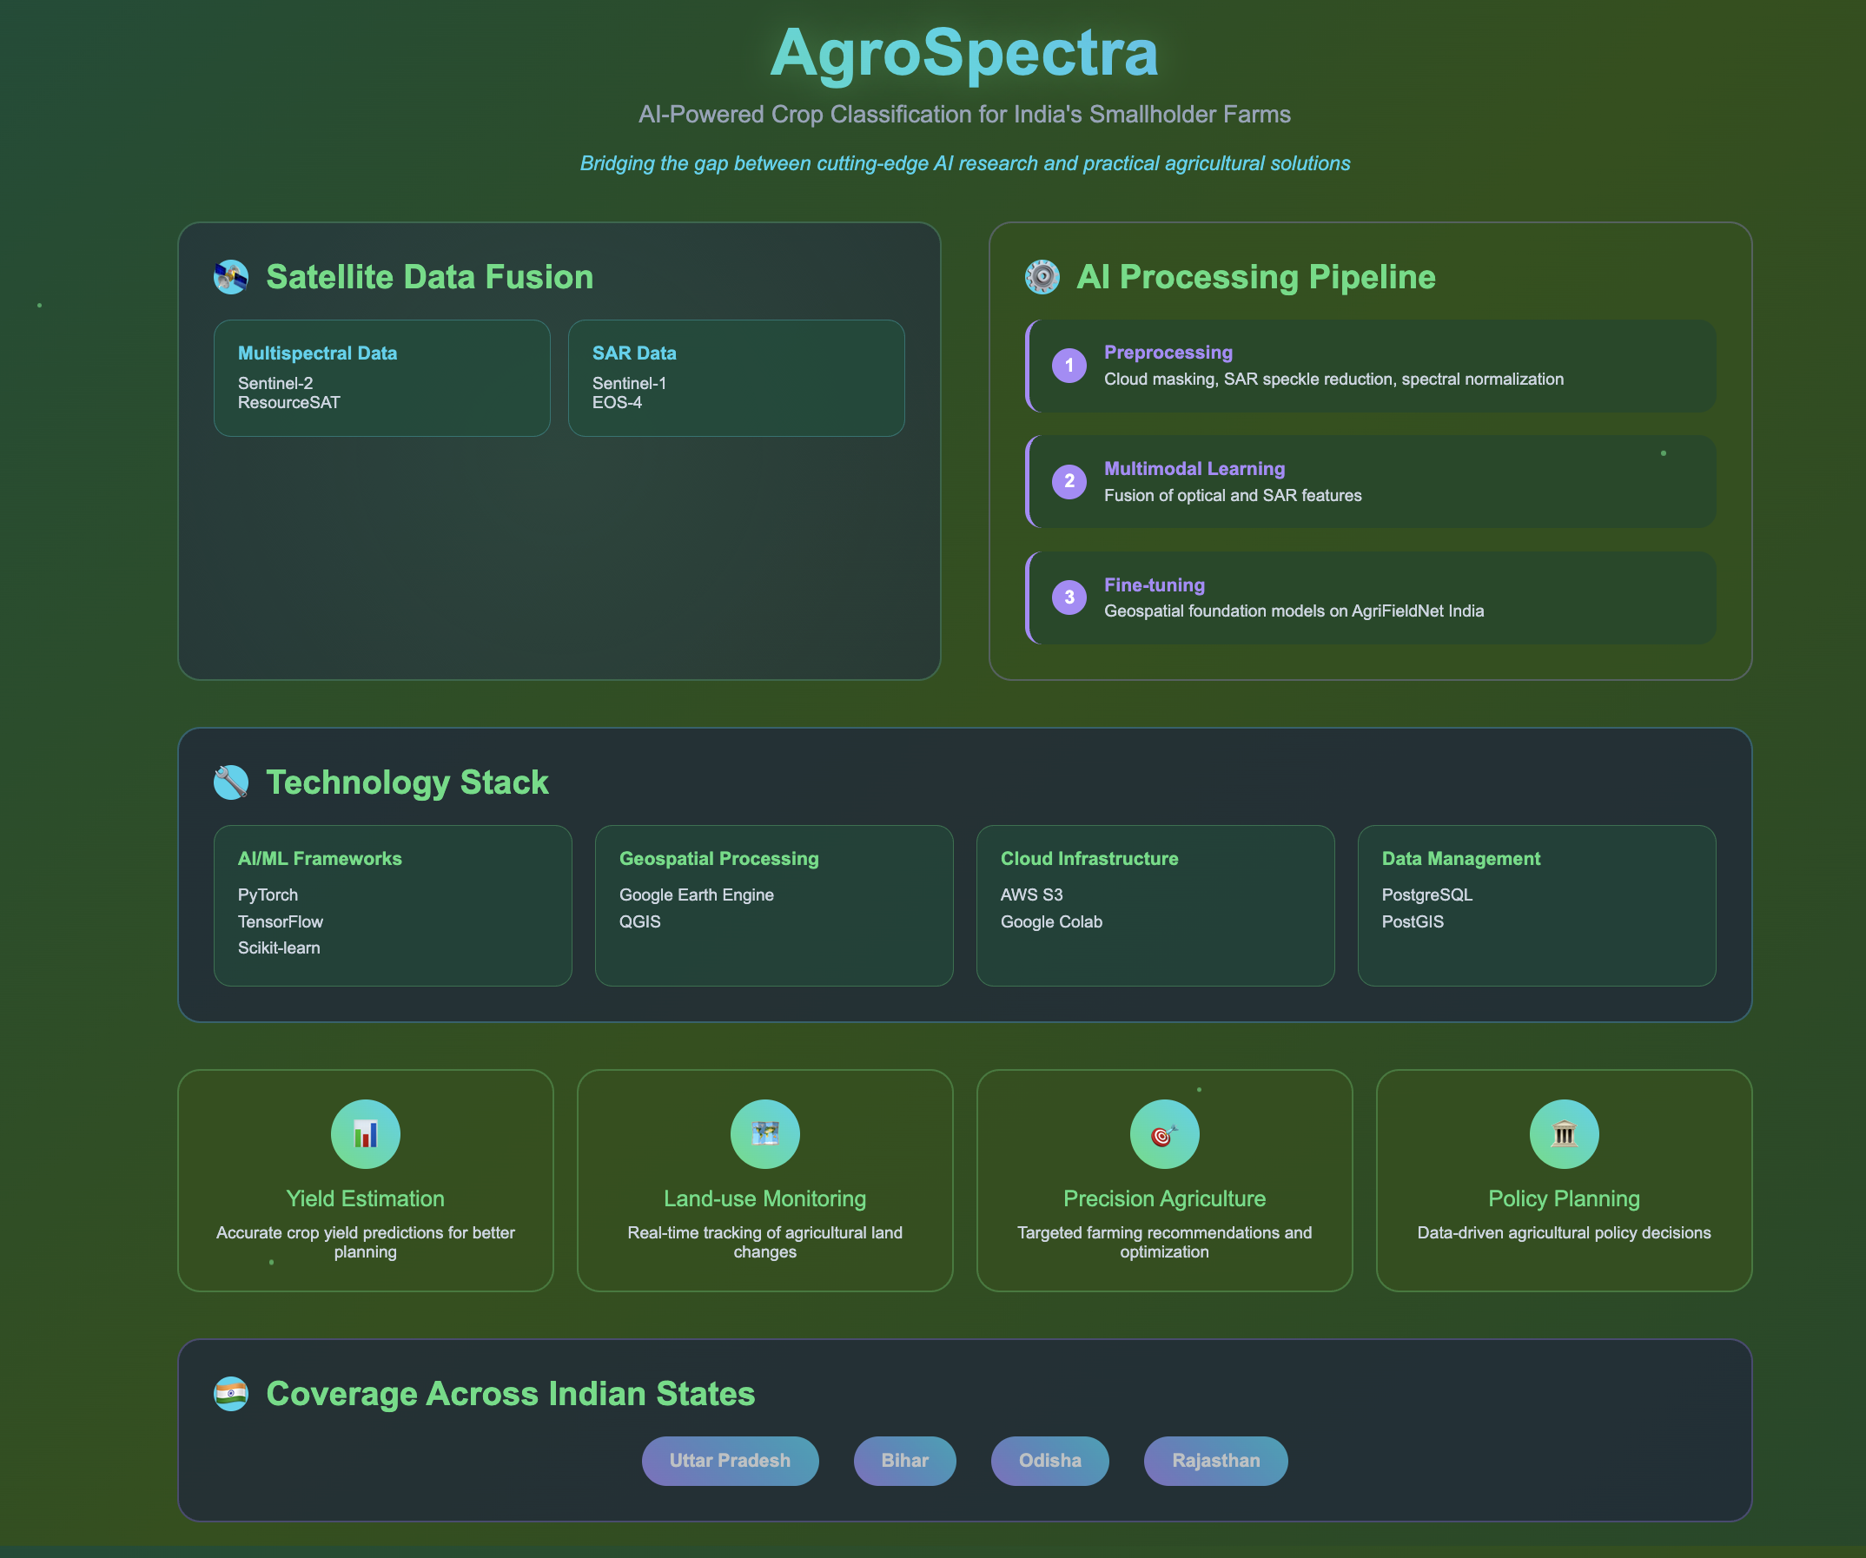This screenshot has width=1866, height=1558.
Task: Click the AI/ML Frameworks card heading
Action: [320, 859]
